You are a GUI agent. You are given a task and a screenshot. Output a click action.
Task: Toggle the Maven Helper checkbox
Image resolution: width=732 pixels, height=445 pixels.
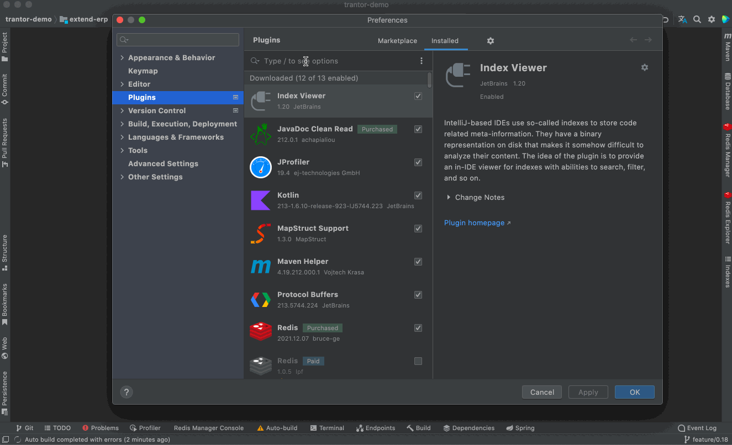click(418, 262)
